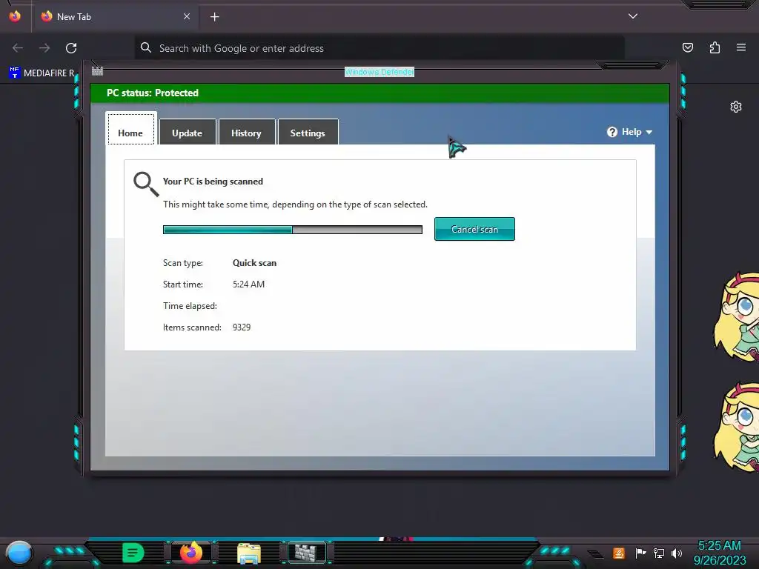
Task: Click the Java tray icon
Action: [619, 553]
